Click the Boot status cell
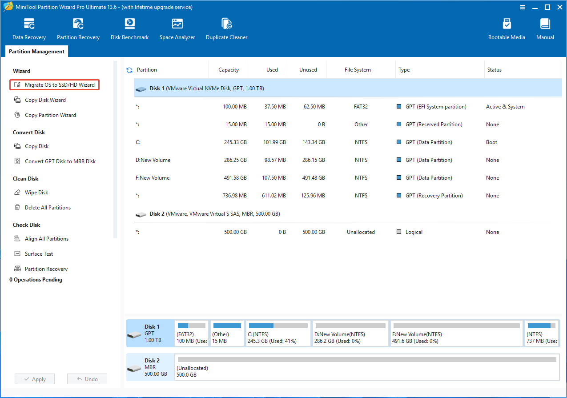567x398 pixels. (491, 142)
